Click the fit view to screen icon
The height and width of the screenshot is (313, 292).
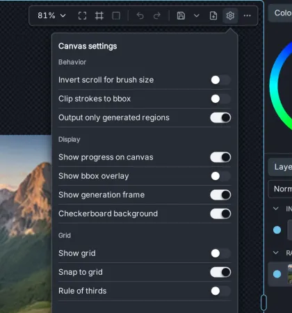click(x=82, y=16)
